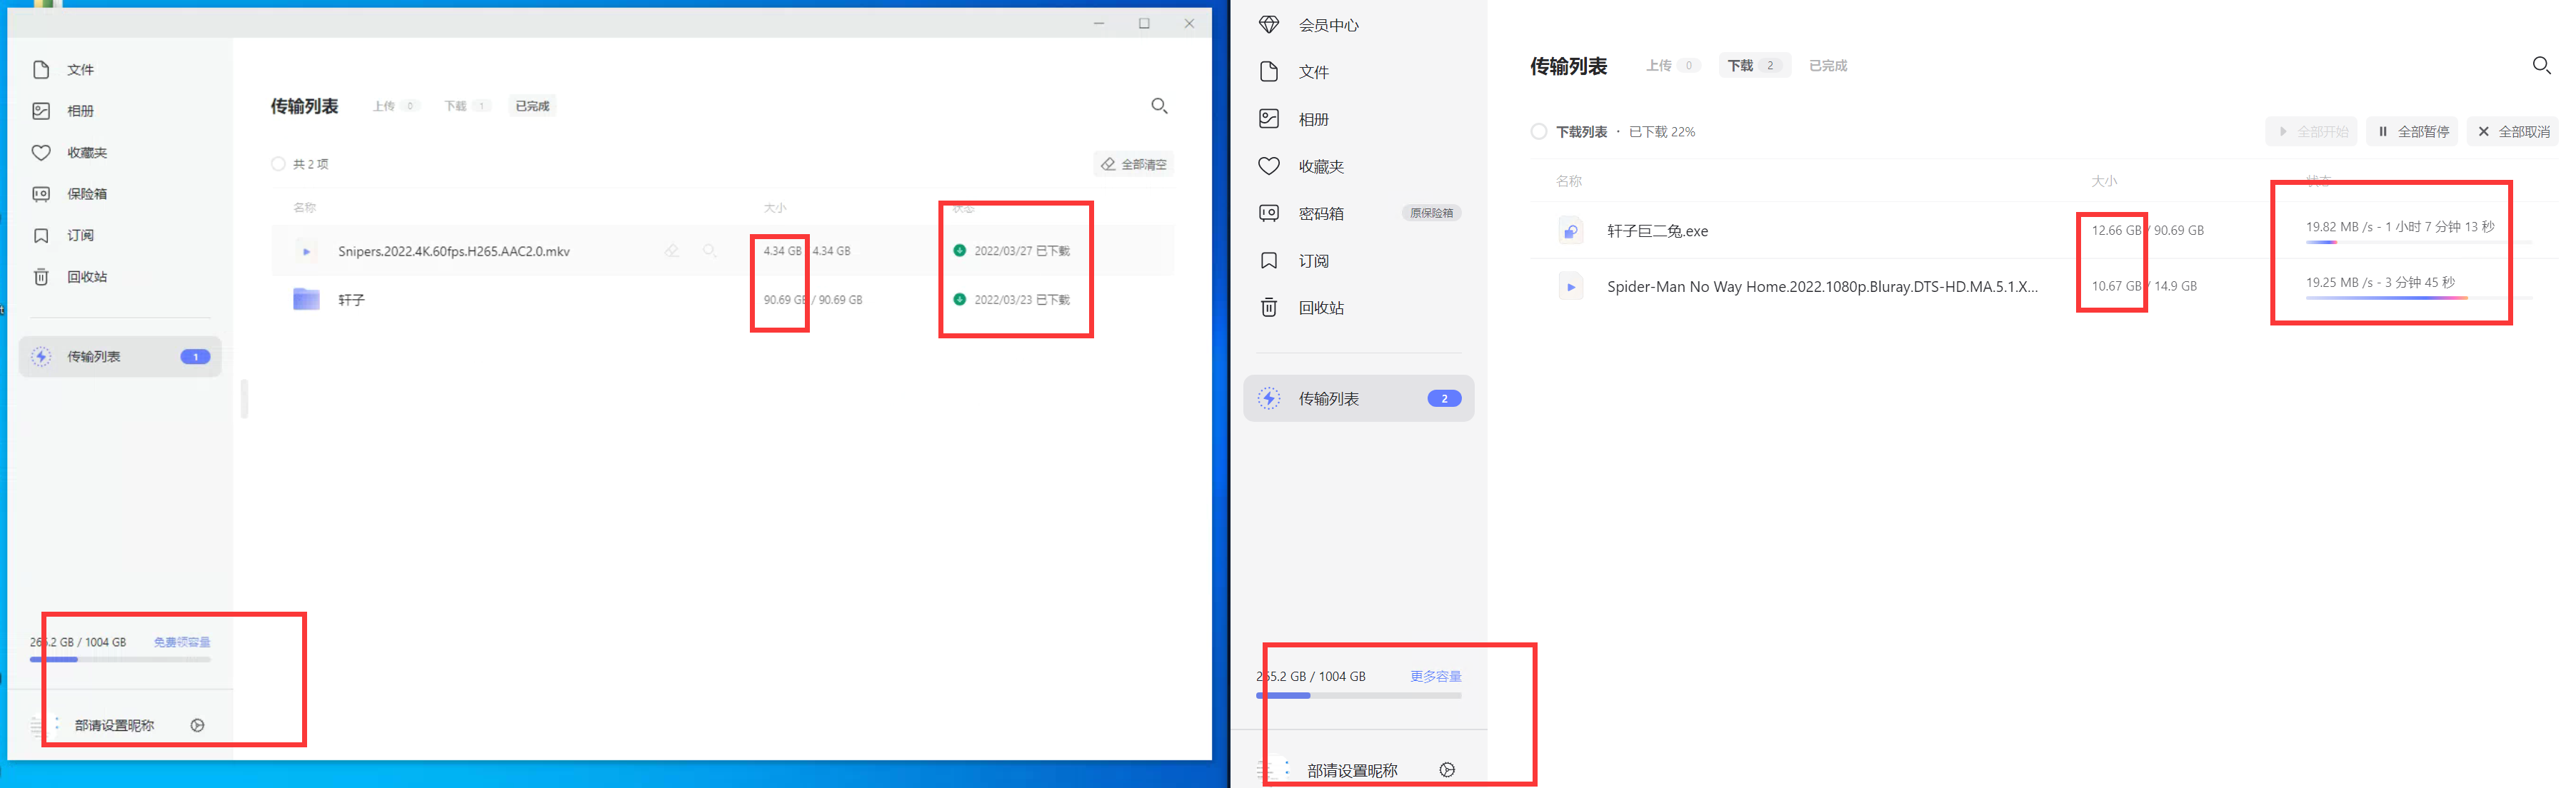
Task: Open 密码箱 in the right sidebar
Action: click(1321, 213)
